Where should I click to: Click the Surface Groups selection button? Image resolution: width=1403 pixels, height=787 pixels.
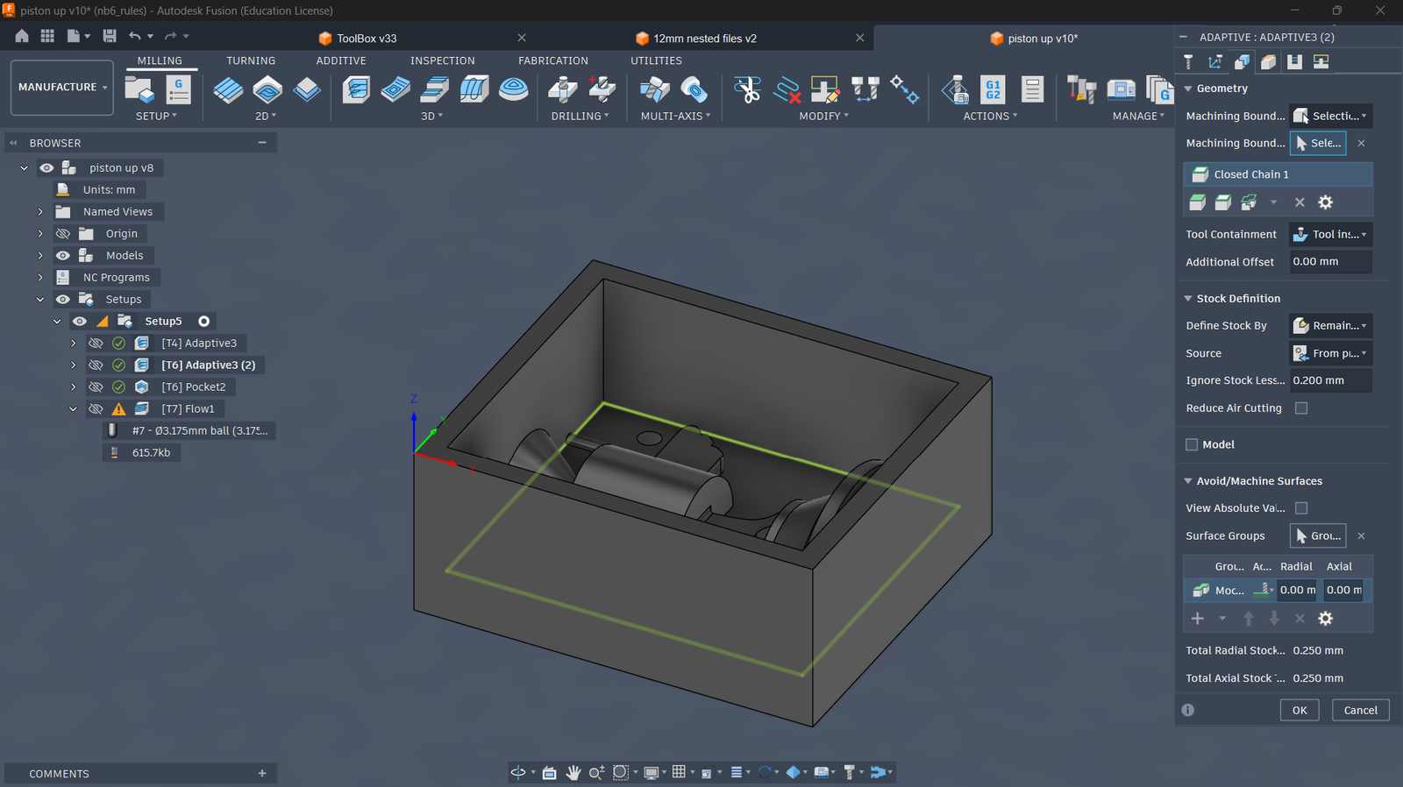pos(1318,535)
